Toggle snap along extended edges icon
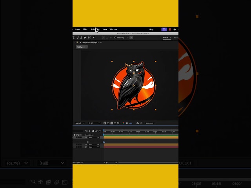Image resolution: width=251 pixels, height=188 pixels. pos(127,38)
